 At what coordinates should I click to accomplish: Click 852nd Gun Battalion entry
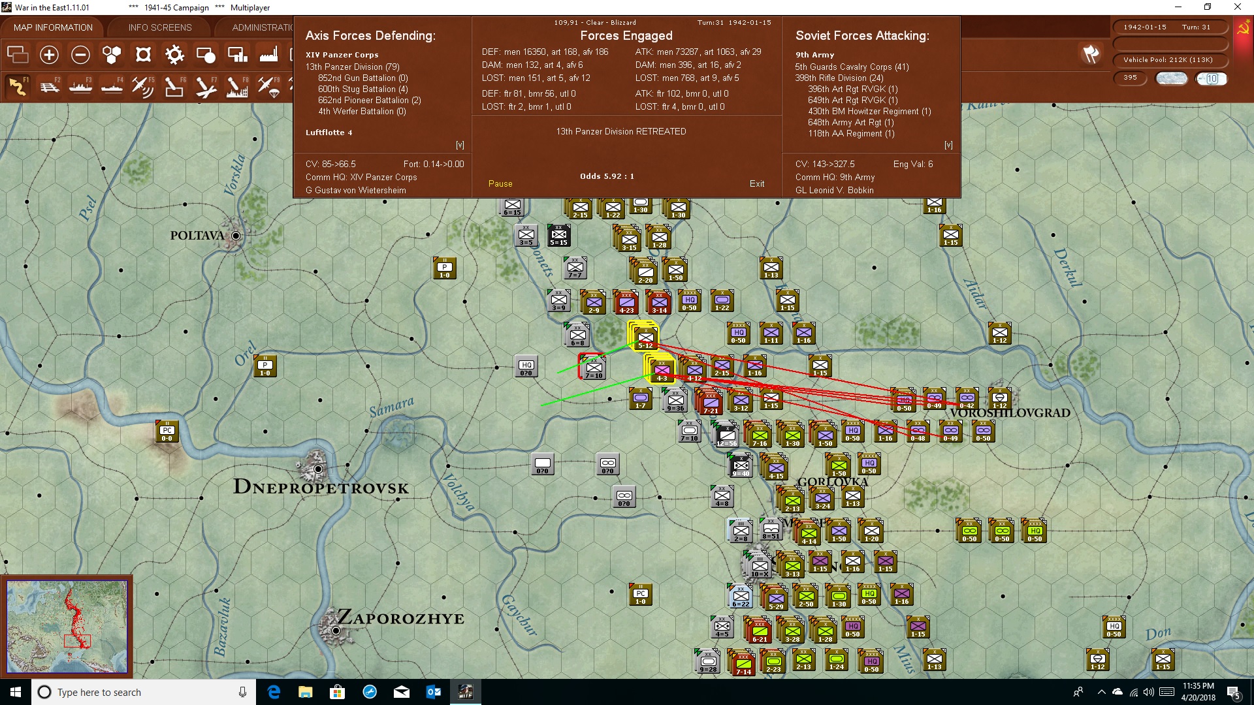point(362,78)
